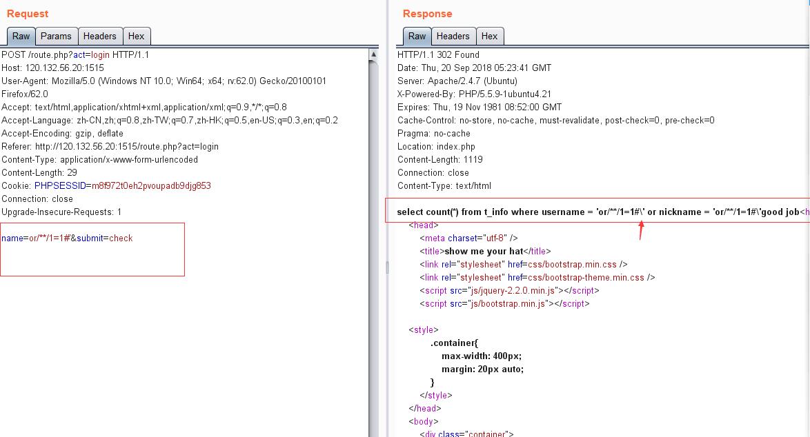Click the bootstrap-theme.min.css link line
810x437 pixels.
click(x=537, y=278)
